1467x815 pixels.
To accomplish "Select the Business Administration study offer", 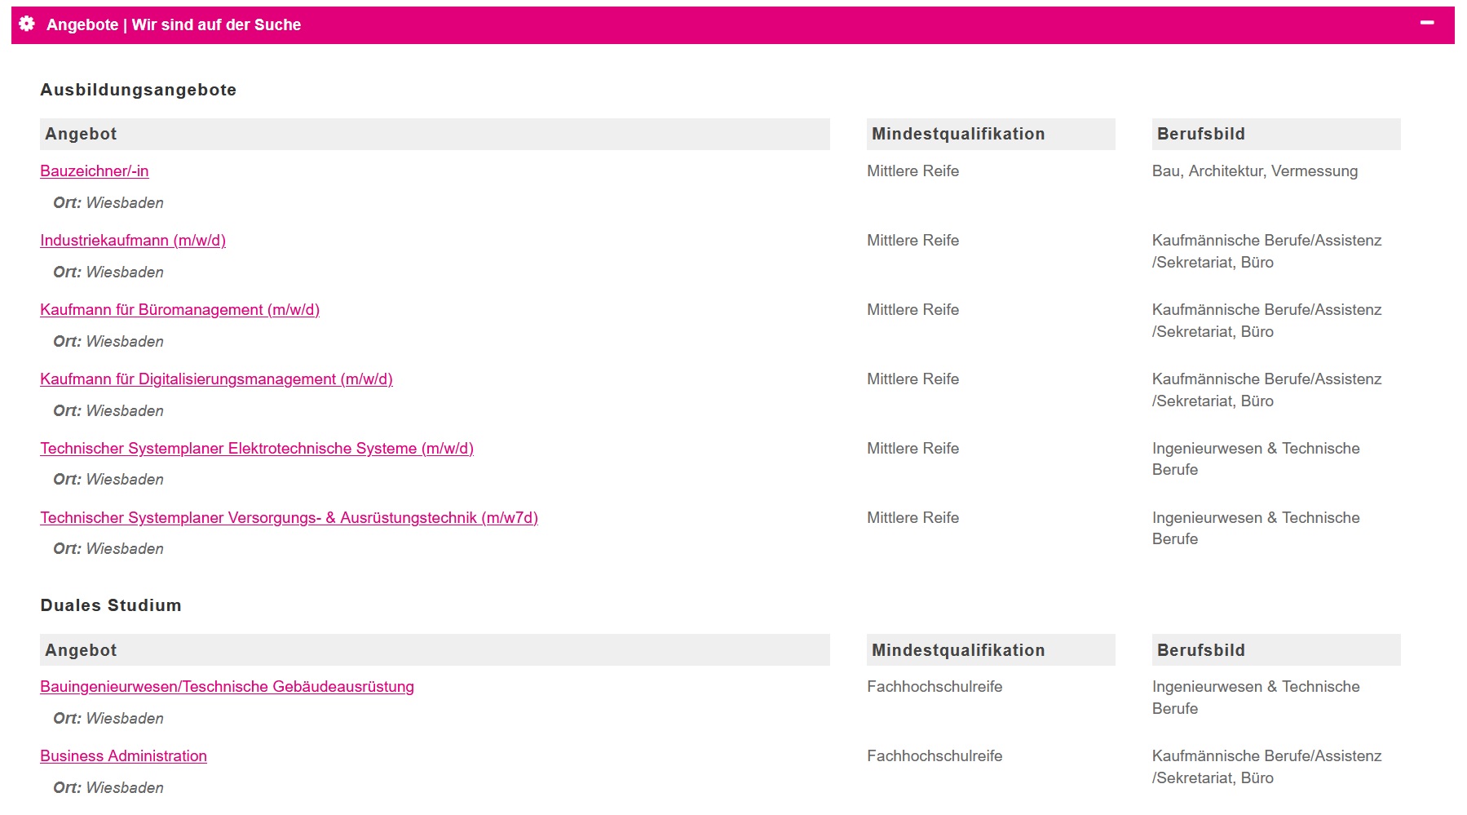I will [x=123, y=755].
